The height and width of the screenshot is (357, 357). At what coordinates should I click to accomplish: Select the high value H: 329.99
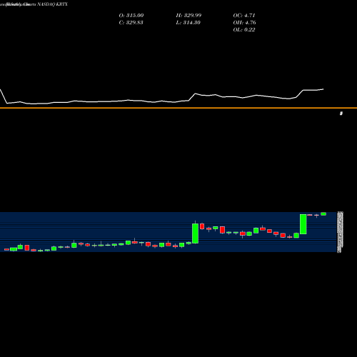pos(188,16)
